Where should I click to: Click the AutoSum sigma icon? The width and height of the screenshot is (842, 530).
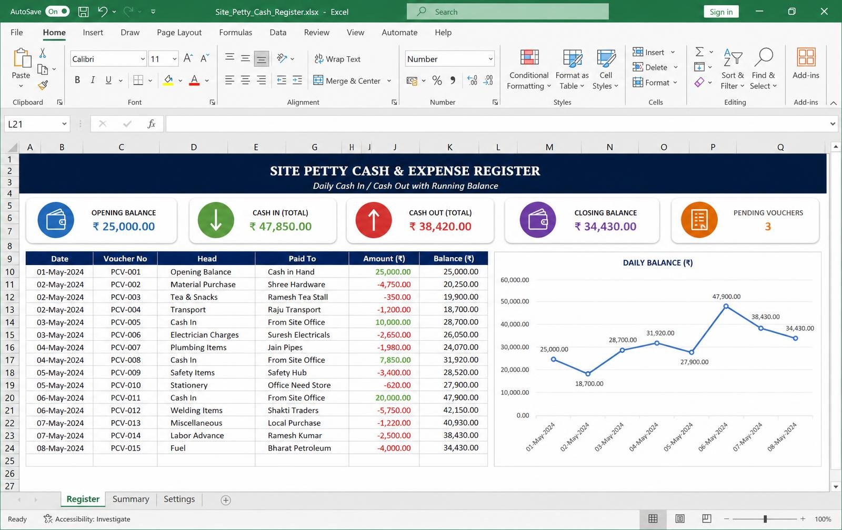coord(699,52)
